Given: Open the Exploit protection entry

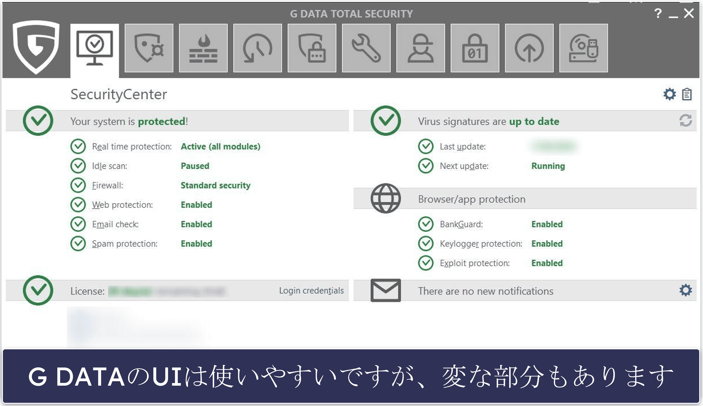Looking at the screenshot, I should point(475,263).
